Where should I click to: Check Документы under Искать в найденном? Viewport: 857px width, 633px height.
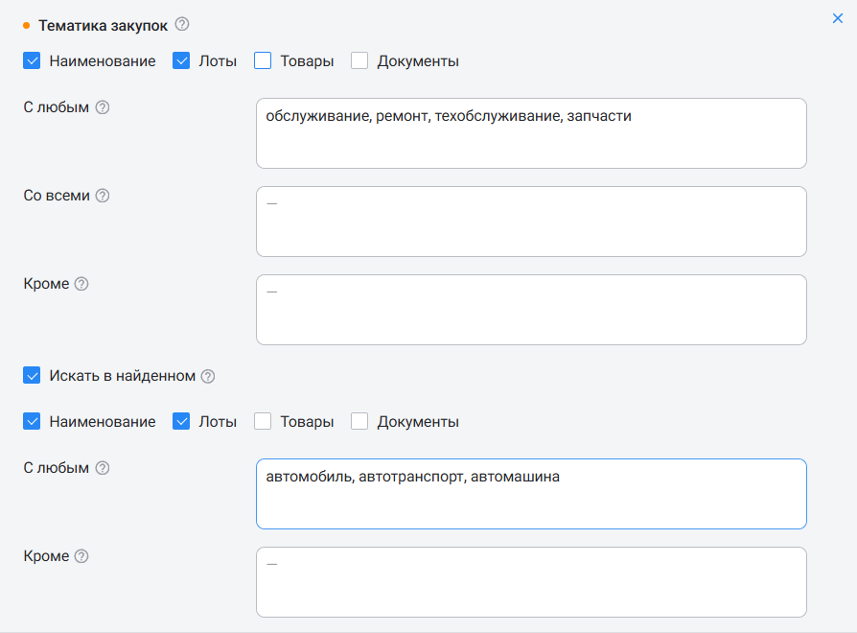[x=359, y=422]
